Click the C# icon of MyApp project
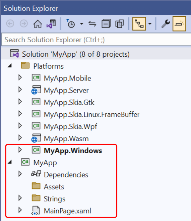 (25, 162)
